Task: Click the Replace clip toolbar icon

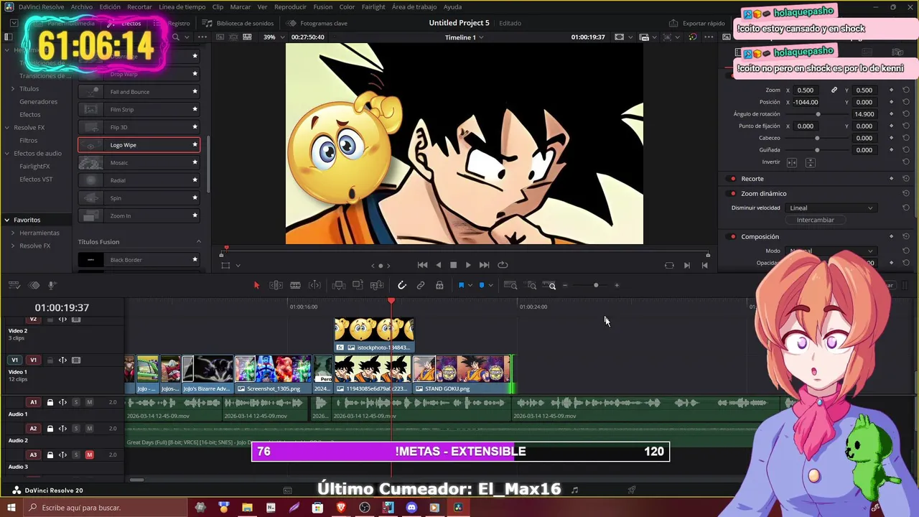Action: pos(377,285)
